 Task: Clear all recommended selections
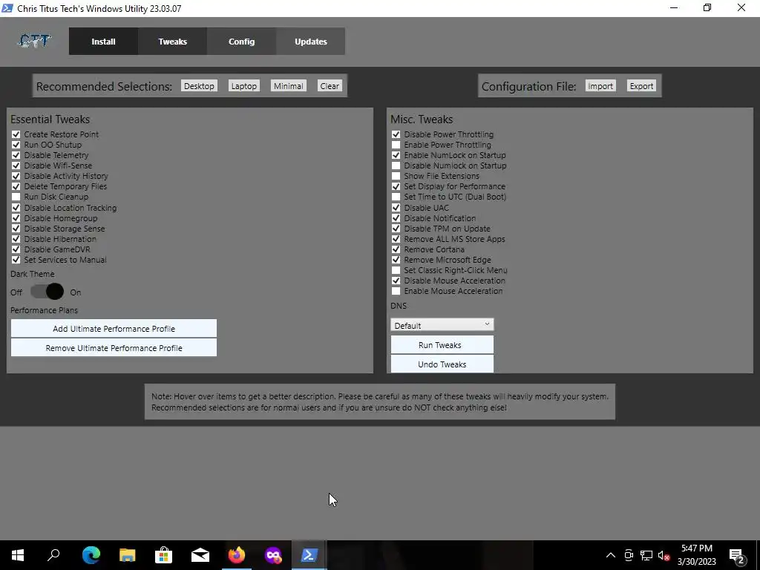pos(330,86)
